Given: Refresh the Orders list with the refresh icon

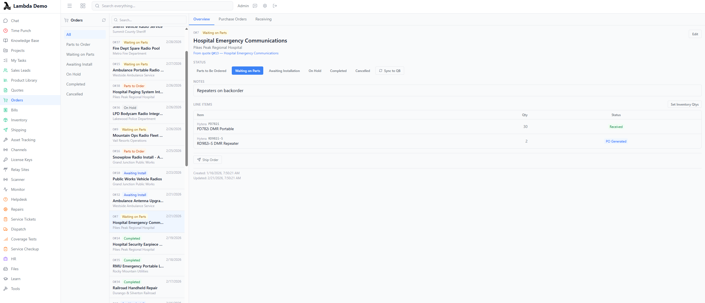Looking at the screenshot, I should [x=104, y=20].
